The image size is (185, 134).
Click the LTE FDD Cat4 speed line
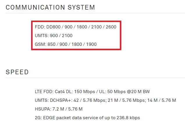pos(92,92)
